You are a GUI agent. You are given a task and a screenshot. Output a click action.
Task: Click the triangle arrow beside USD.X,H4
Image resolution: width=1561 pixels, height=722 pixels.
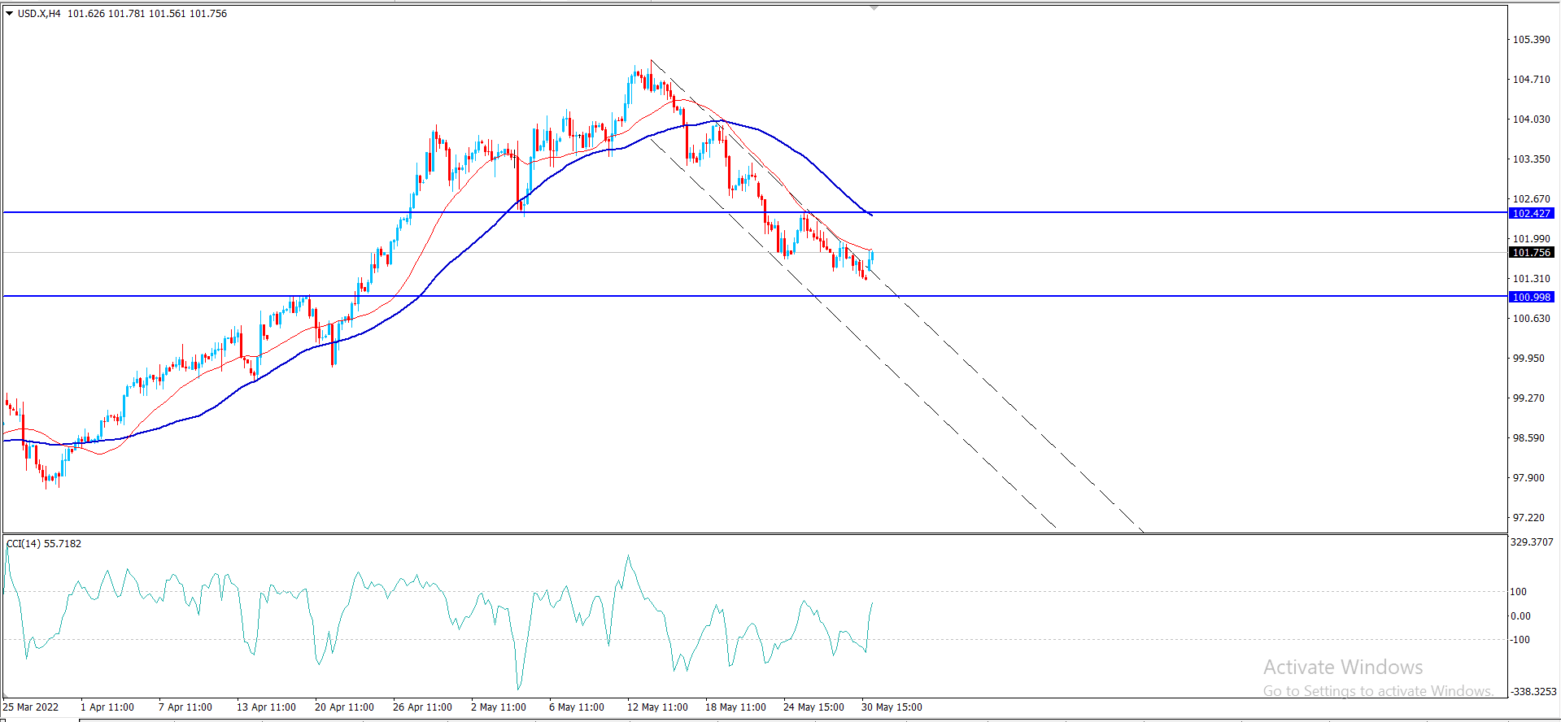(x=10, y=14)
